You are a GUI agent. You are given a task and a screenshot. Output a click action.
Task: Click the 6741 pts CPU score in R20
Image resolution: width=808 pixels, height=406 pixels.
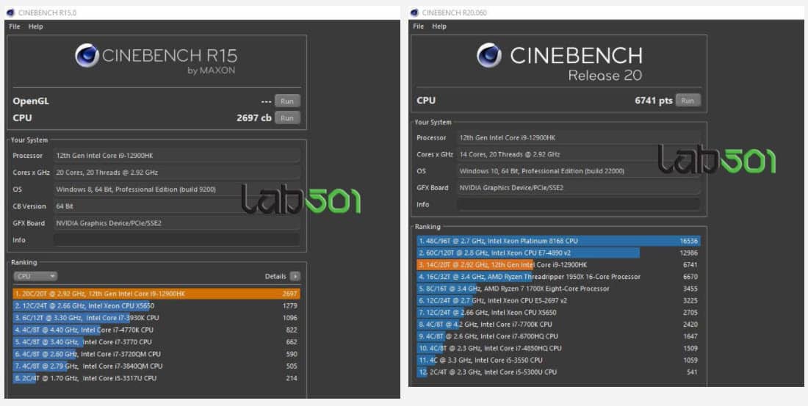[x=654, y=101]
